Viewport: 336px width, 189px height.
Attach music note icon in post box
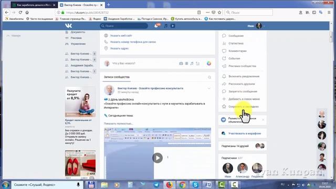point(192,64)
